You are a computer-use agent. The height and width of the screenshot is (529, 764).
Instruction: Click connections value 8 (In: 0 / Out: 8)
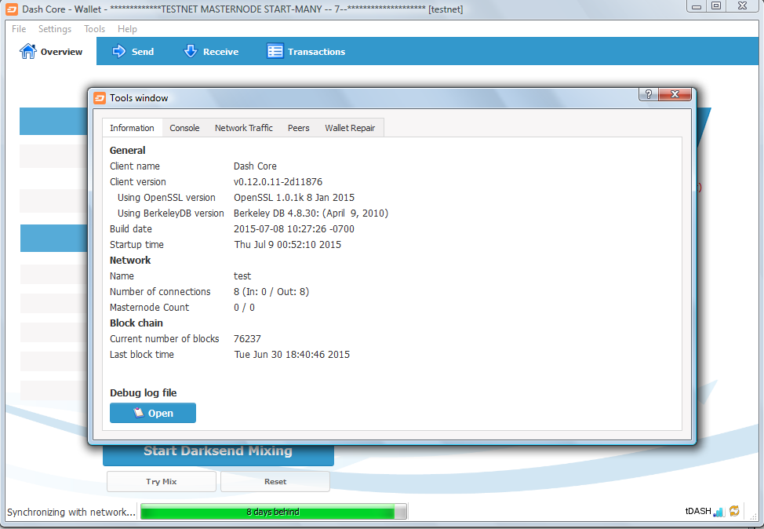(271, 291)
